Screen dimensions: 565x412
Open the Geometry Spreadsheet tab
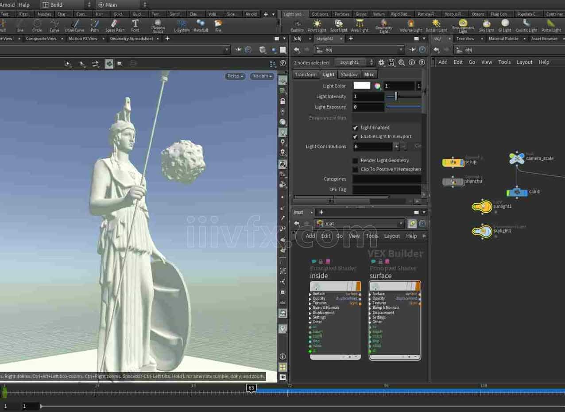[x=132, y=39]
